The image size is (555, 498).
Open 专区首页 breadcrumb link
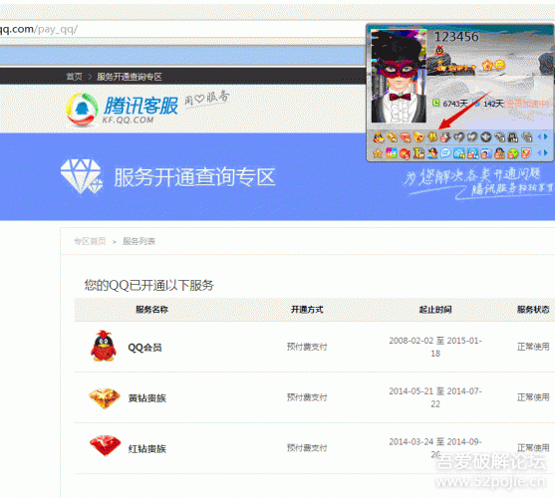(90, 241)
